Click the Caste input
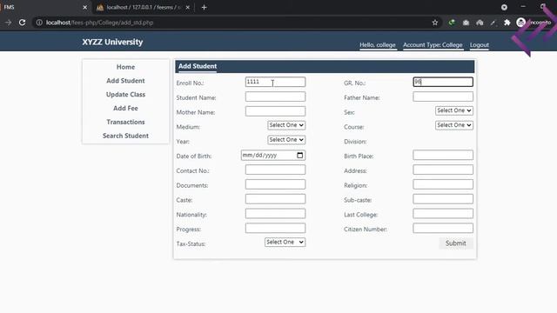 pyautogui.click(x=275, y=199)
